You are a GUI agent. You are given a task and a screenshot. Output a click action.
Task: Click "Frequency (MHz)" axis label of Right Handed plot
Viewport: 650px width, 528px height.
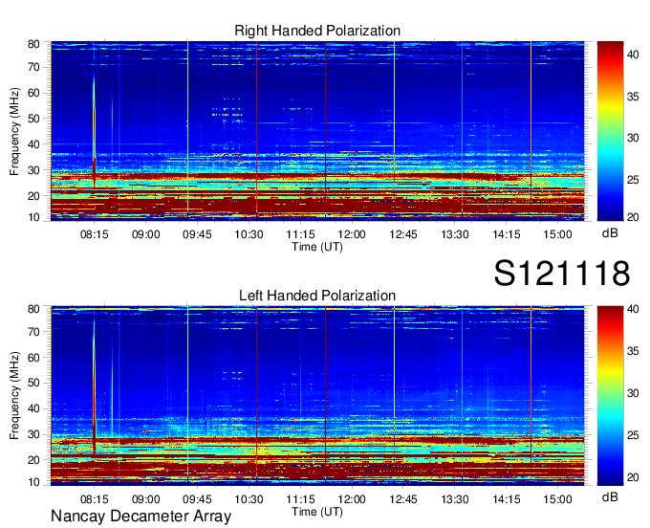(14, 131)
